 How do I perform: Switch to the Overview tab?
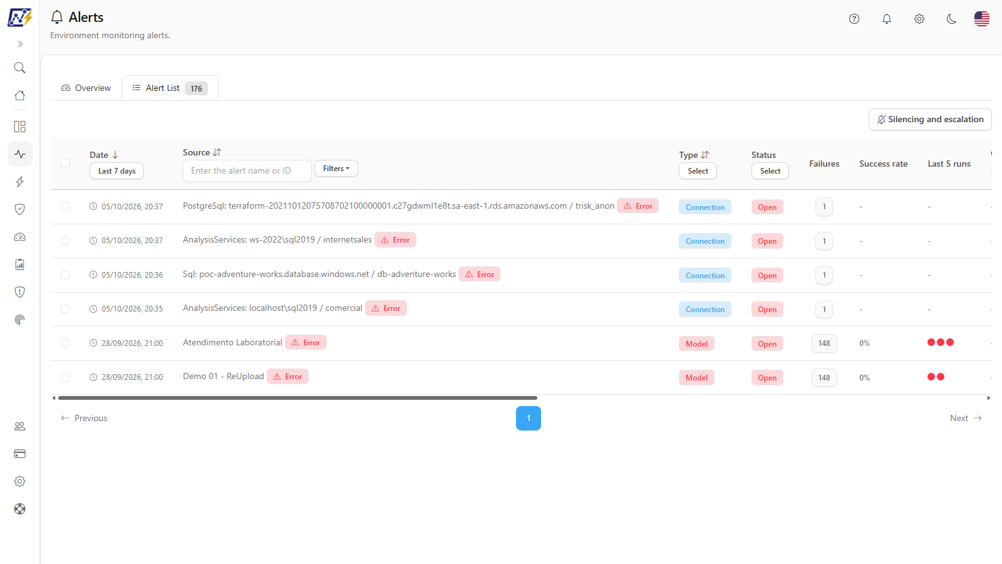[x=86, y=88]
